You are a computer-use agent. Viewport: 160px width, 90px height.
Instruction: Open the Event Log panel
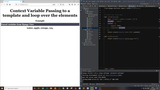[x=154, y=84]
